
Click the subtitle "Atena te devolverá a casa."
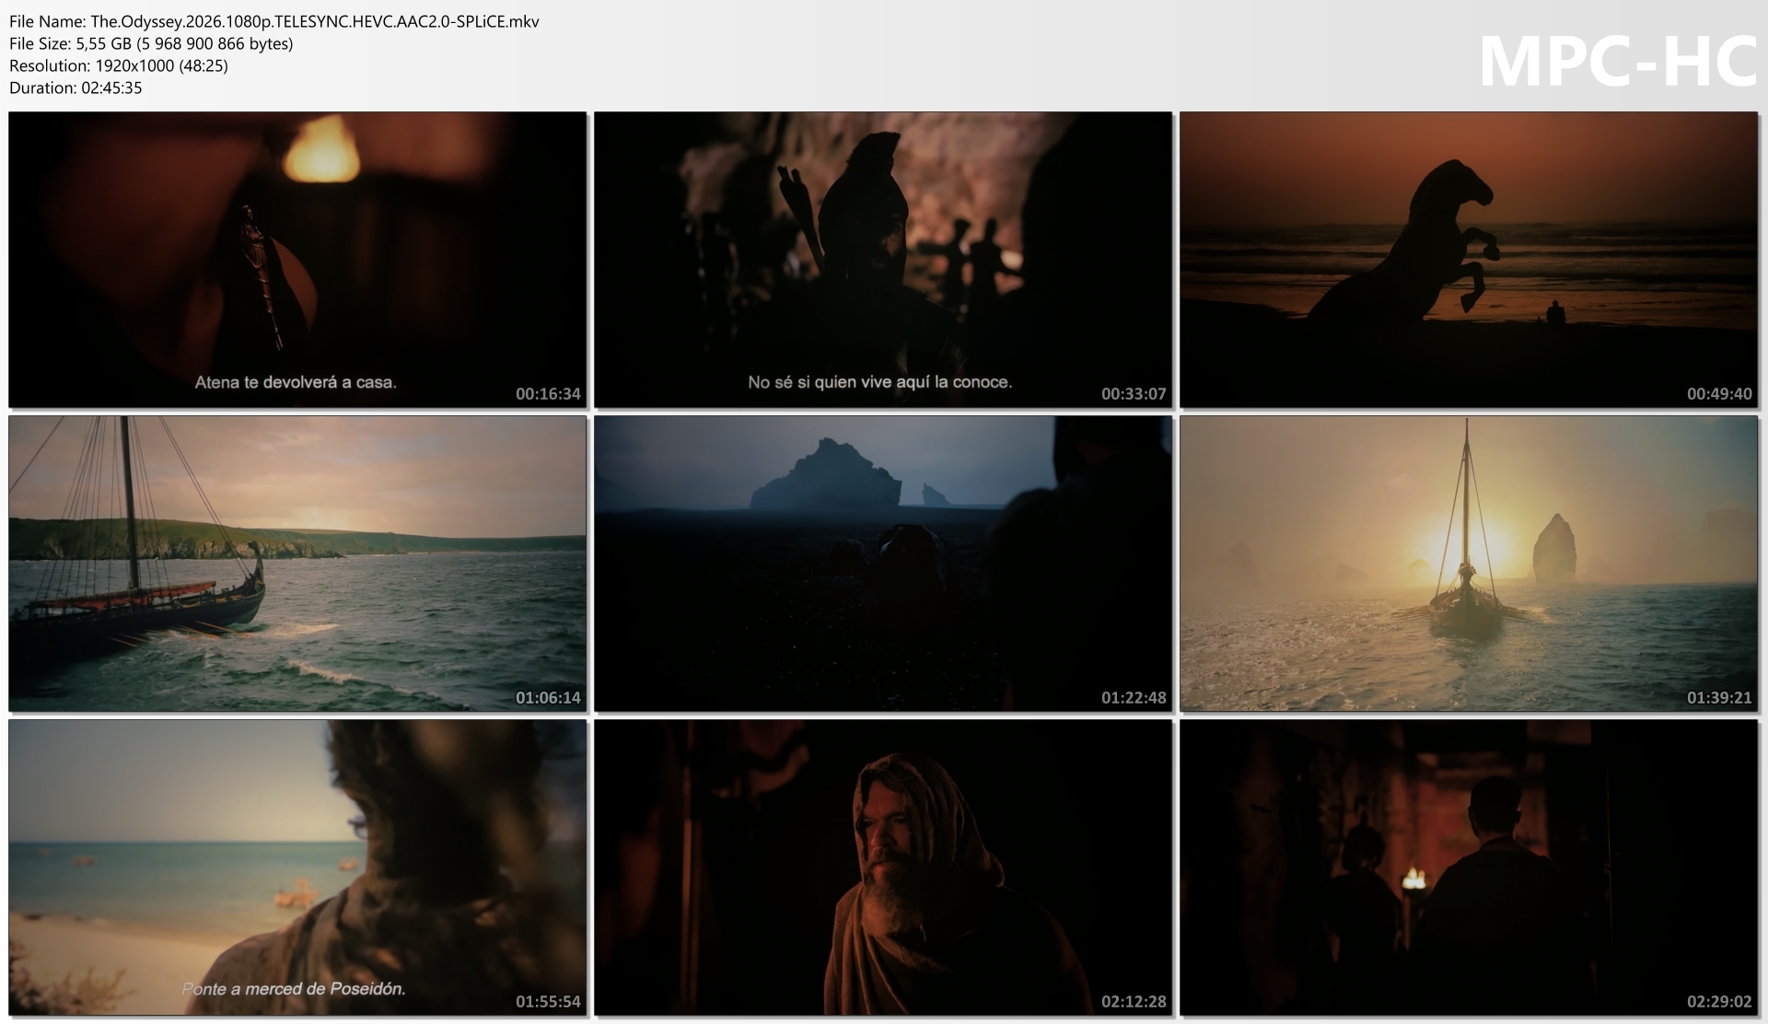coord(296,382)
